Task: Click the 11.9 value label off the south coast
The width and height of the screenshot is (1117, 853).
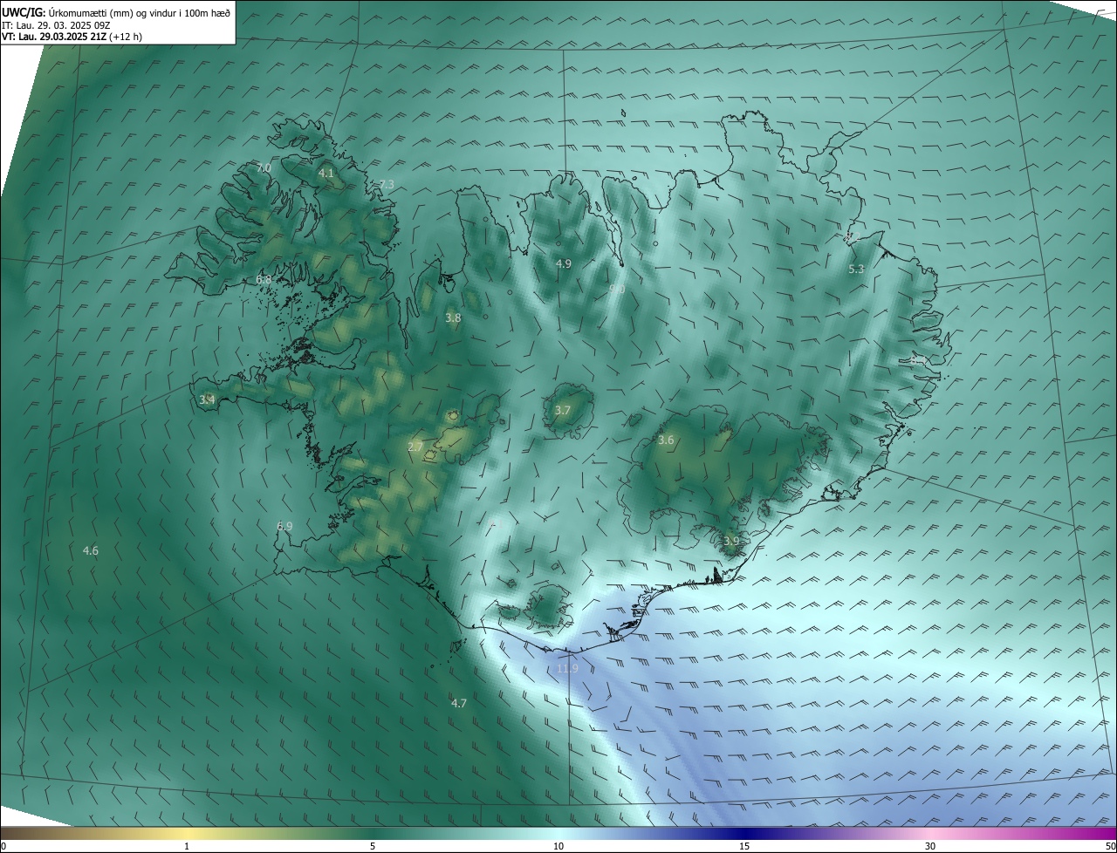Action: (567, 669)
